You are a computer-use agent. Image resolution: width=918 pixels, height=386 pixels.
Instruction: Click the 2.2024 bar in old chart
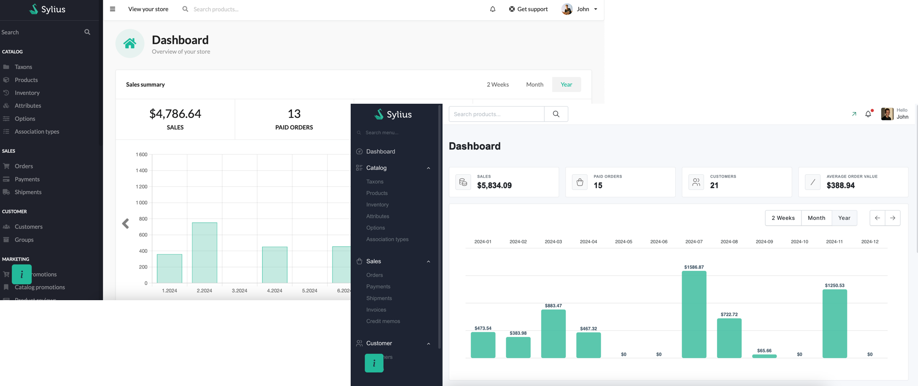point(204,252)
